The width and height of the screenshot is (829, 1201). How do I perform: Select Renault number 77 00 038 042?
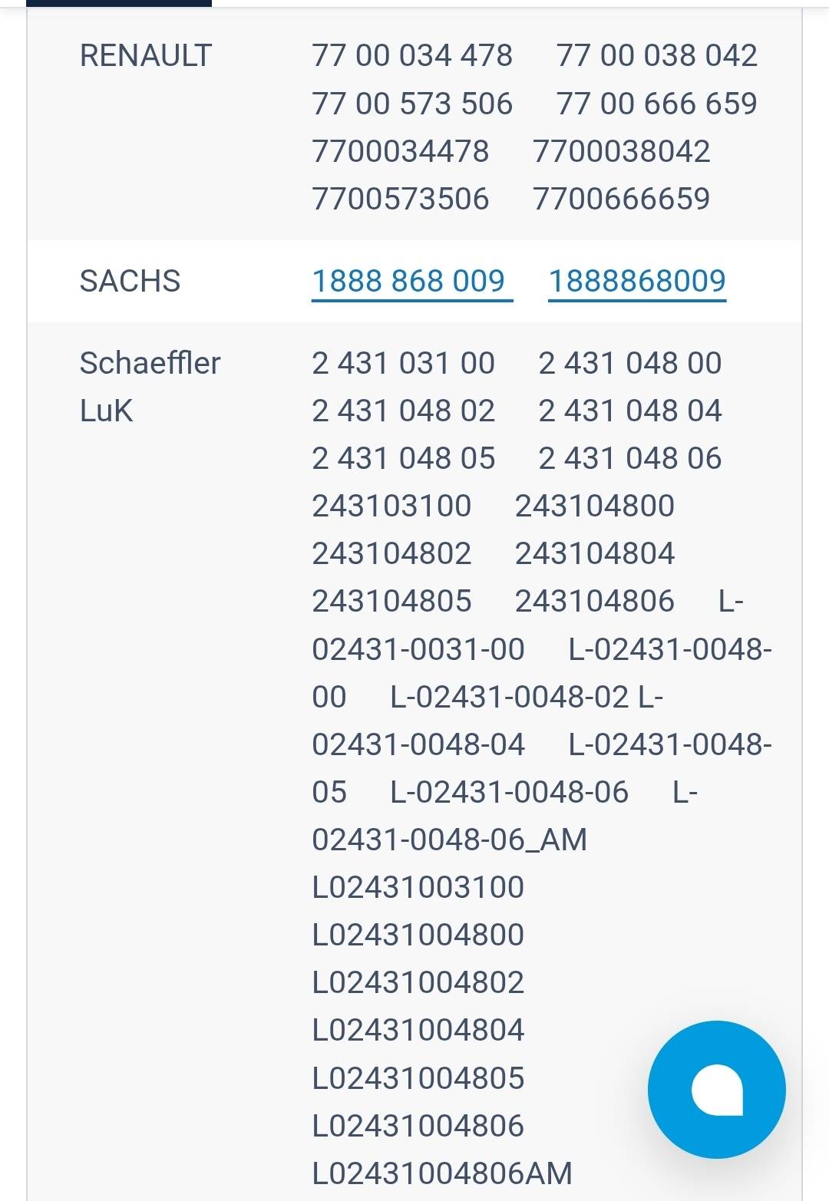657,55
